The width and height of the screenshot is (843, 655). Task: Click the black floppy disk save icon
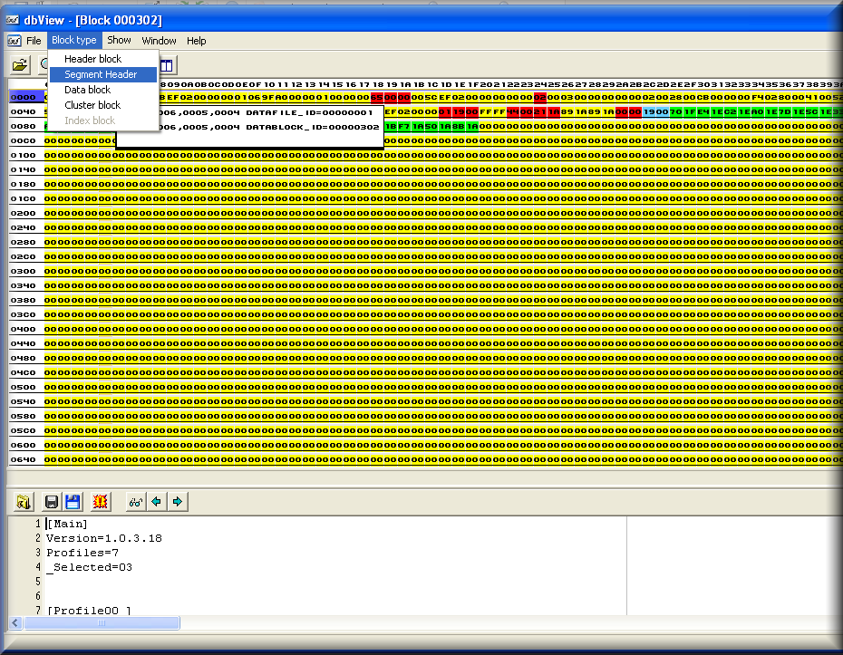coord(52,501)
